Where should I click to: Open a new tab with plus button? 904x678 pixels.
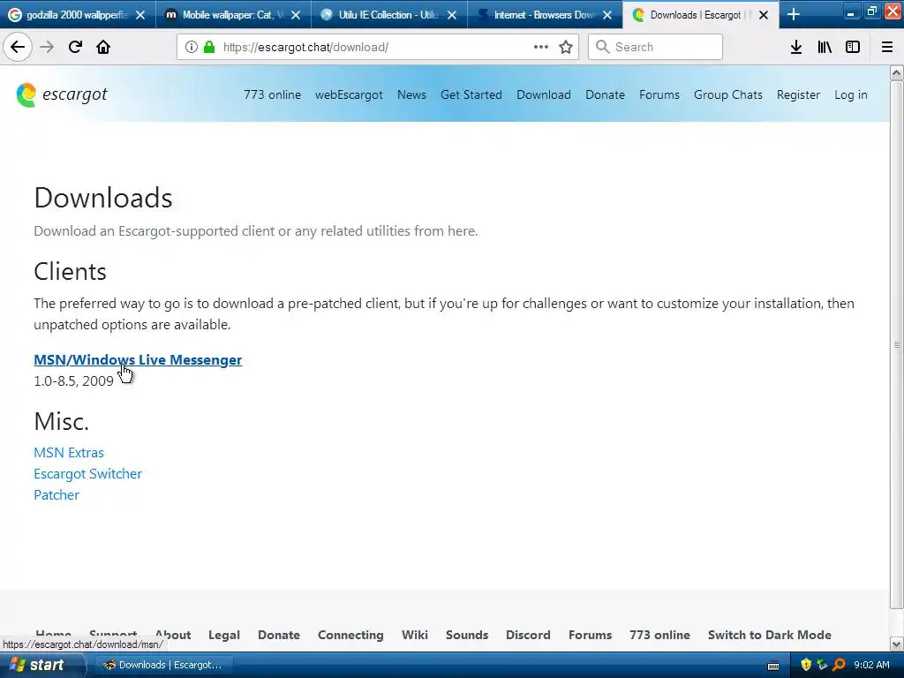click(794, 14)
